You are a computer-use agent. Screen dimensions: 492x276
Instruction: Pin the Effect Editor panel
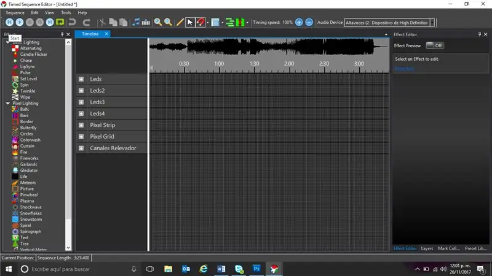pos(480,34)
